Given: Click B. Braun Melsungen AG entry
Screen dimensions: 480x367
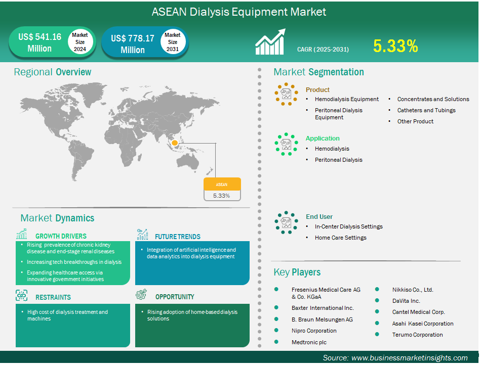Looking at the screenshot, I should click(322, 319).
